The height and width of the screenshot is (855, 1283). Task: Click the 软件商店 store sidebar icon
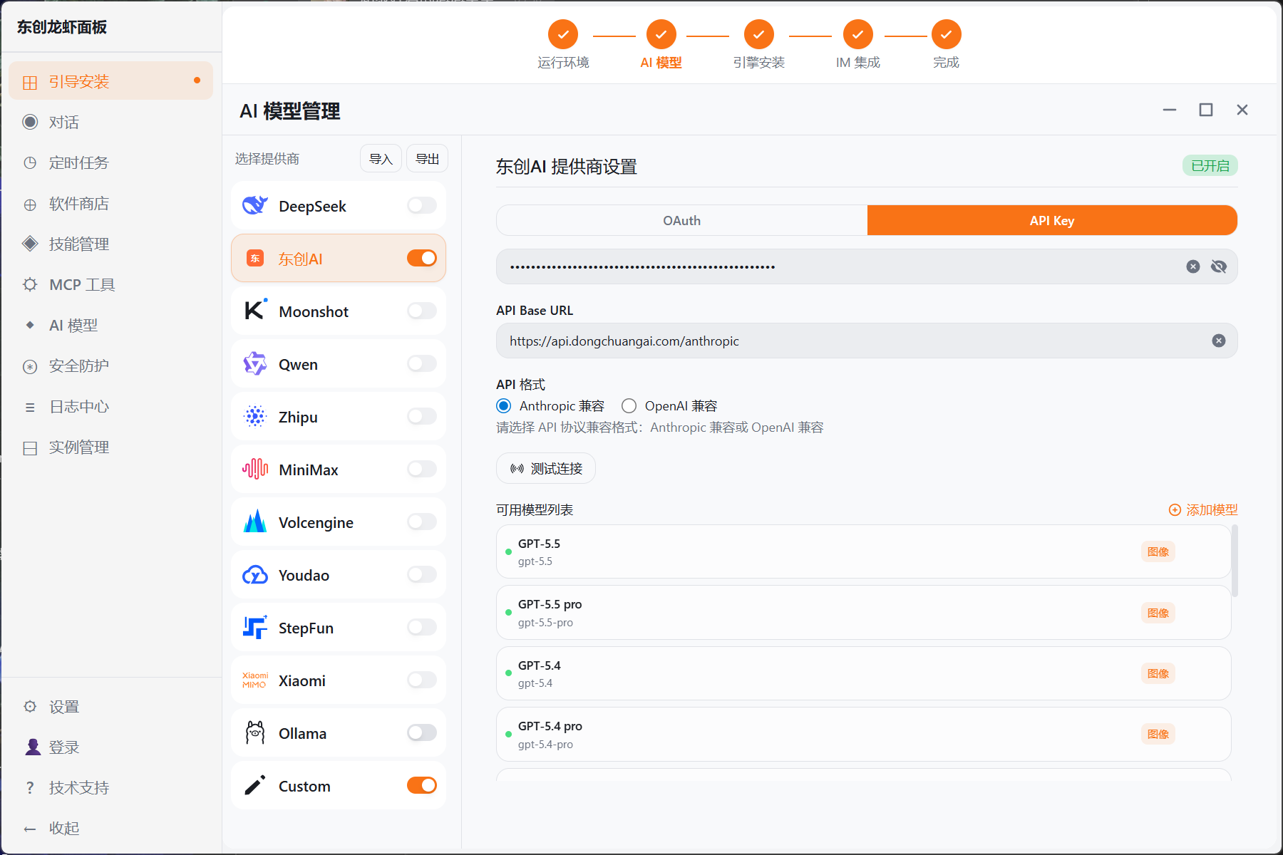click(x=30, y=205)
